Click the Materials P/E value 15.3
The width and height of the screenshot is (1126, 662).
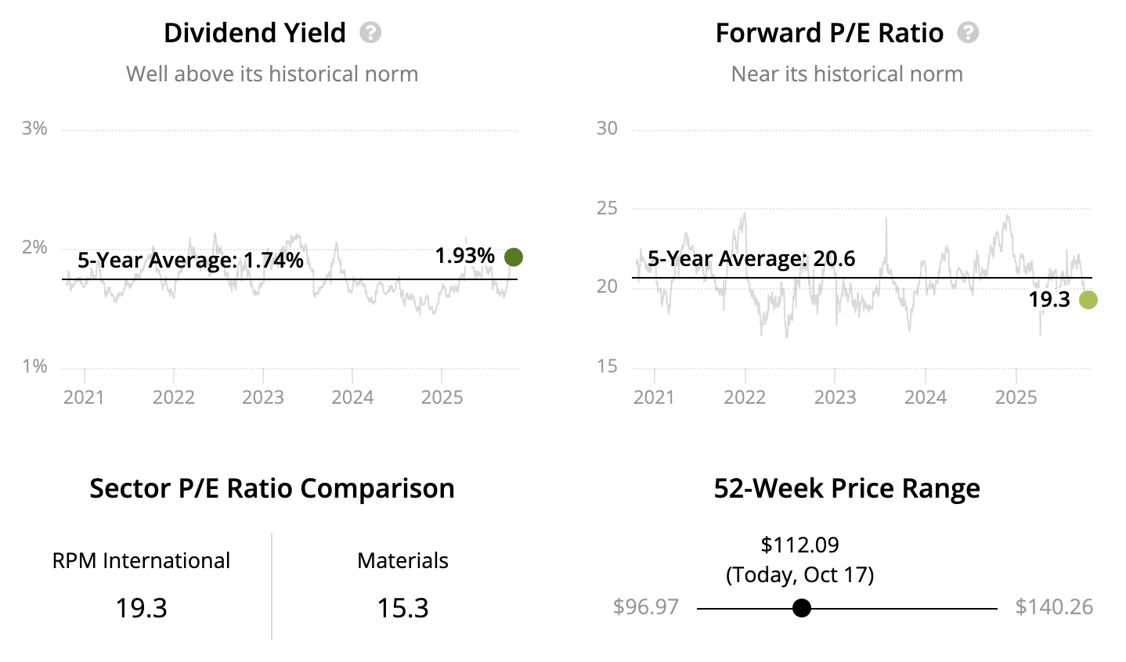click(402, 608)
